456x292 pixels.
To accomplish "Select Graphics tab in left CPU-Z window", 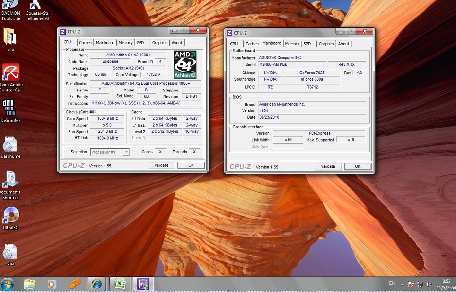I will pos(159,43).
